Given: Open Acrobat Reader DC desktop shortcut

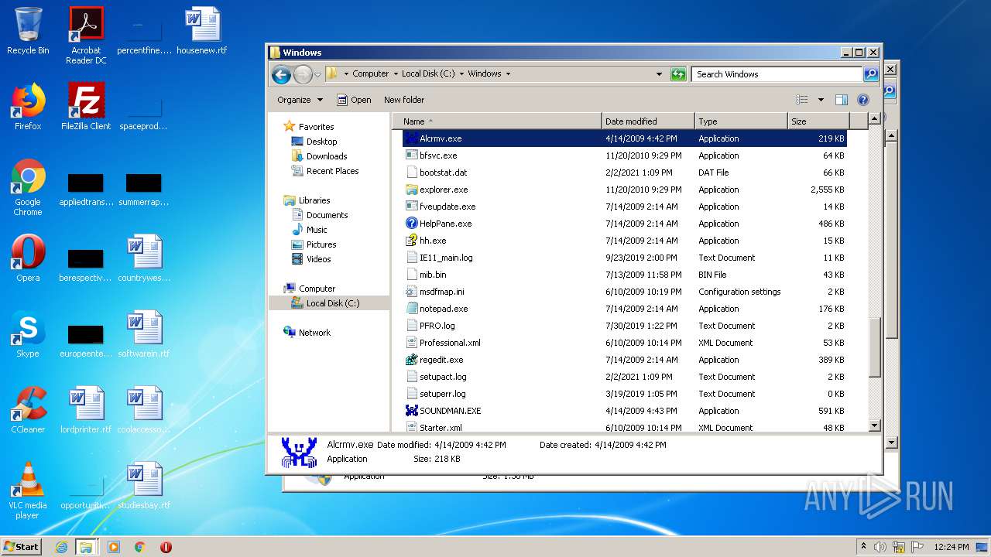Looking at the screenshot, I should (x=86, y=36).
